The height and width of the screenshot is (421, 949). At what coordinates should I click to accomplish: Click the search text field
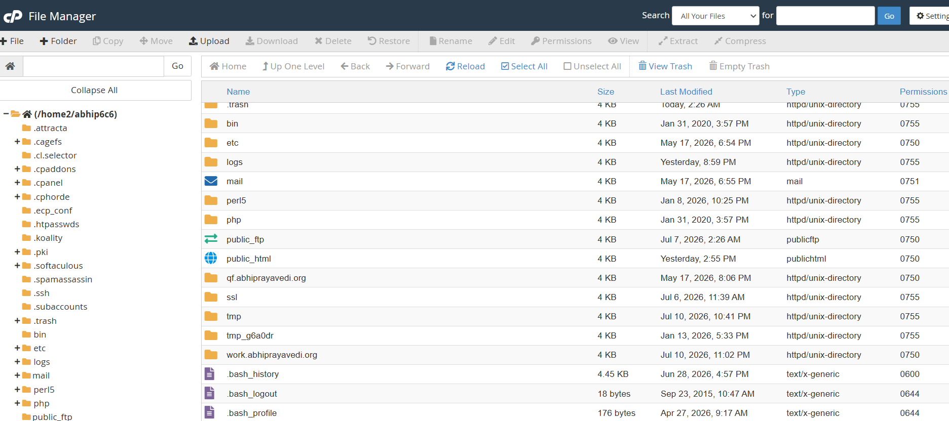click(825, 16)
